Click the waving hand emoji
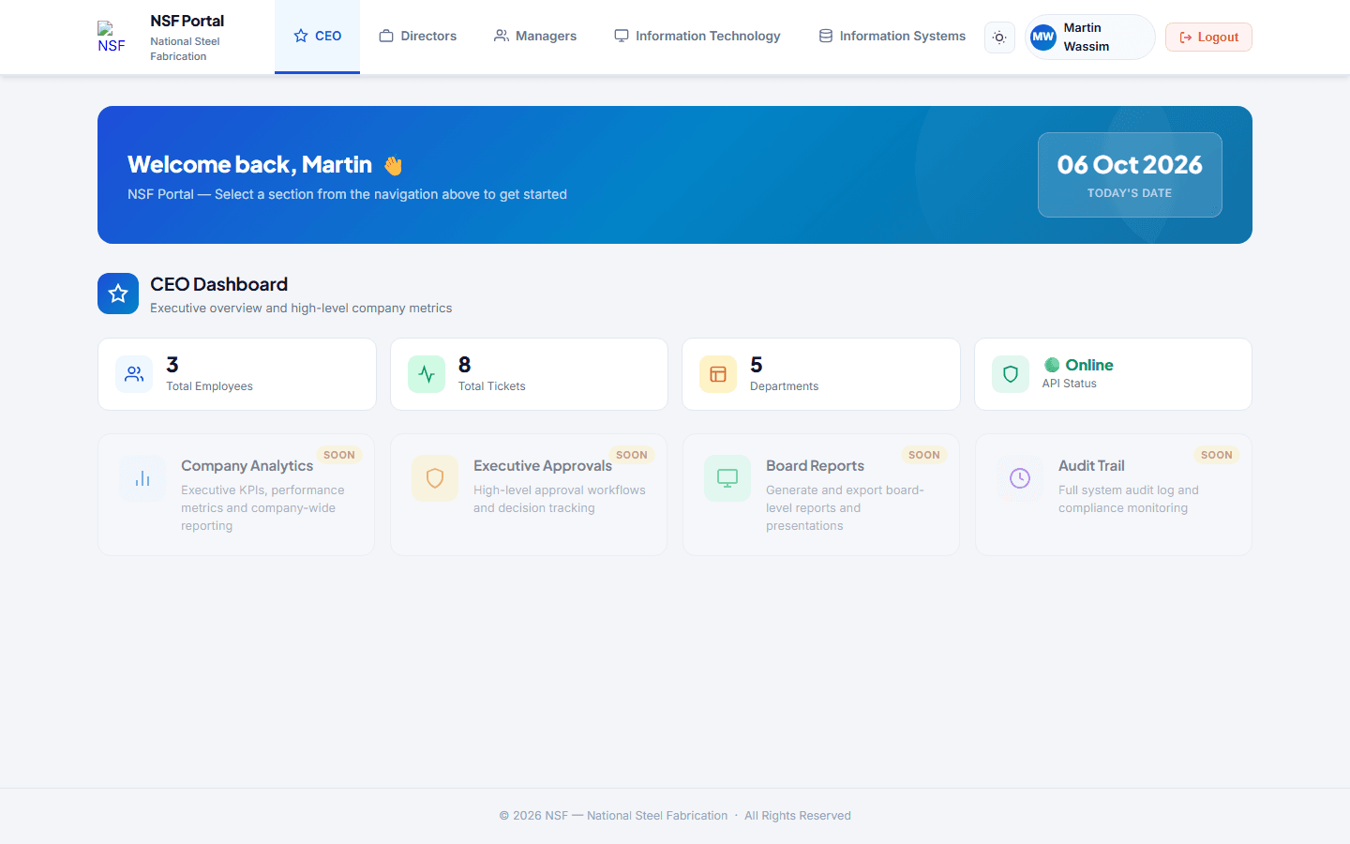 coord(393,166)
